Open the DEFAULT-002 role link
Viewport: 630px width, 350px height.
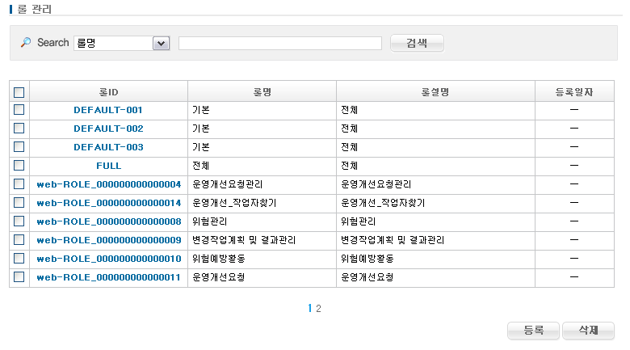coord(108,129)
